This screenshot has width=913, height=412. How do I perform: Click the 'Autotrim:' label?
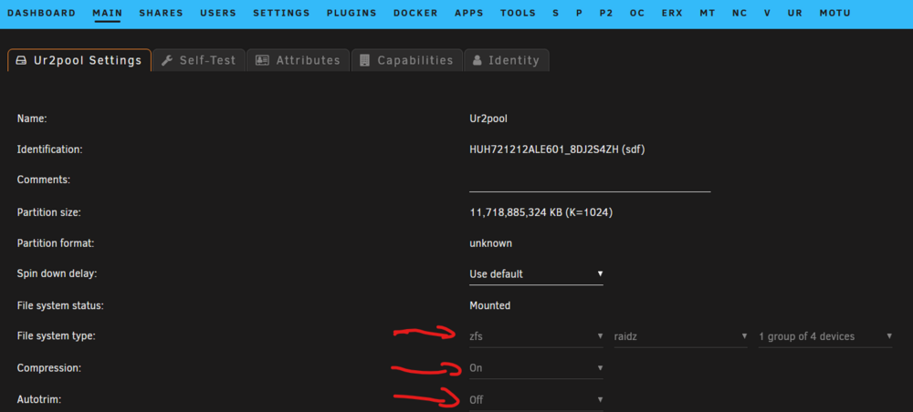coord(39,400)
